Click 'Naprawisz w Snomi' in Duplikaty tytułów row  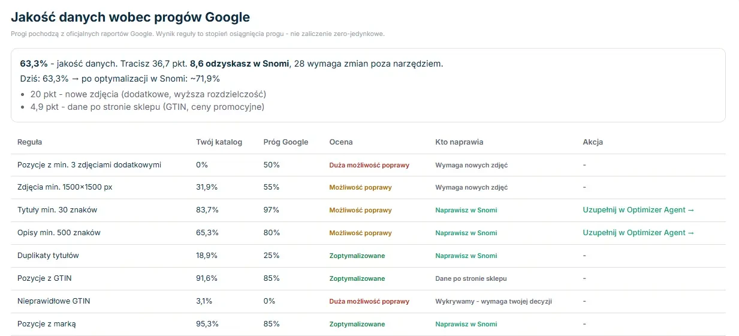[466, 256]
